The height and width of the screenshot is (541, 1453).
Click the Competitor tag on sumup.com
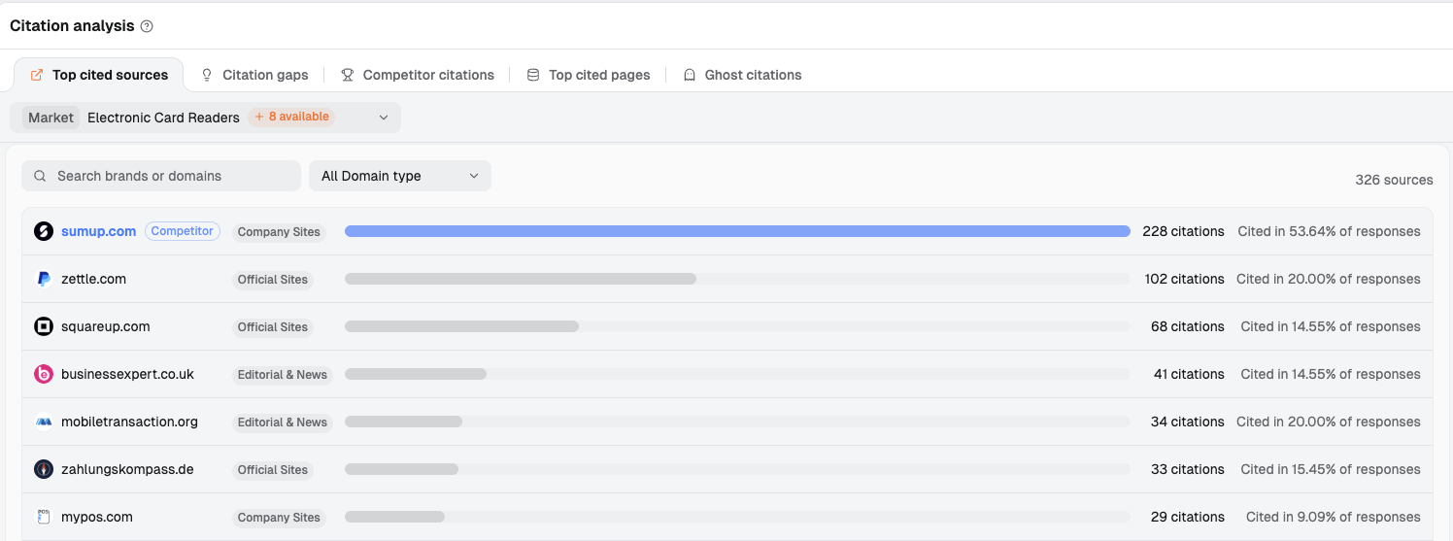tap(183, 231)
